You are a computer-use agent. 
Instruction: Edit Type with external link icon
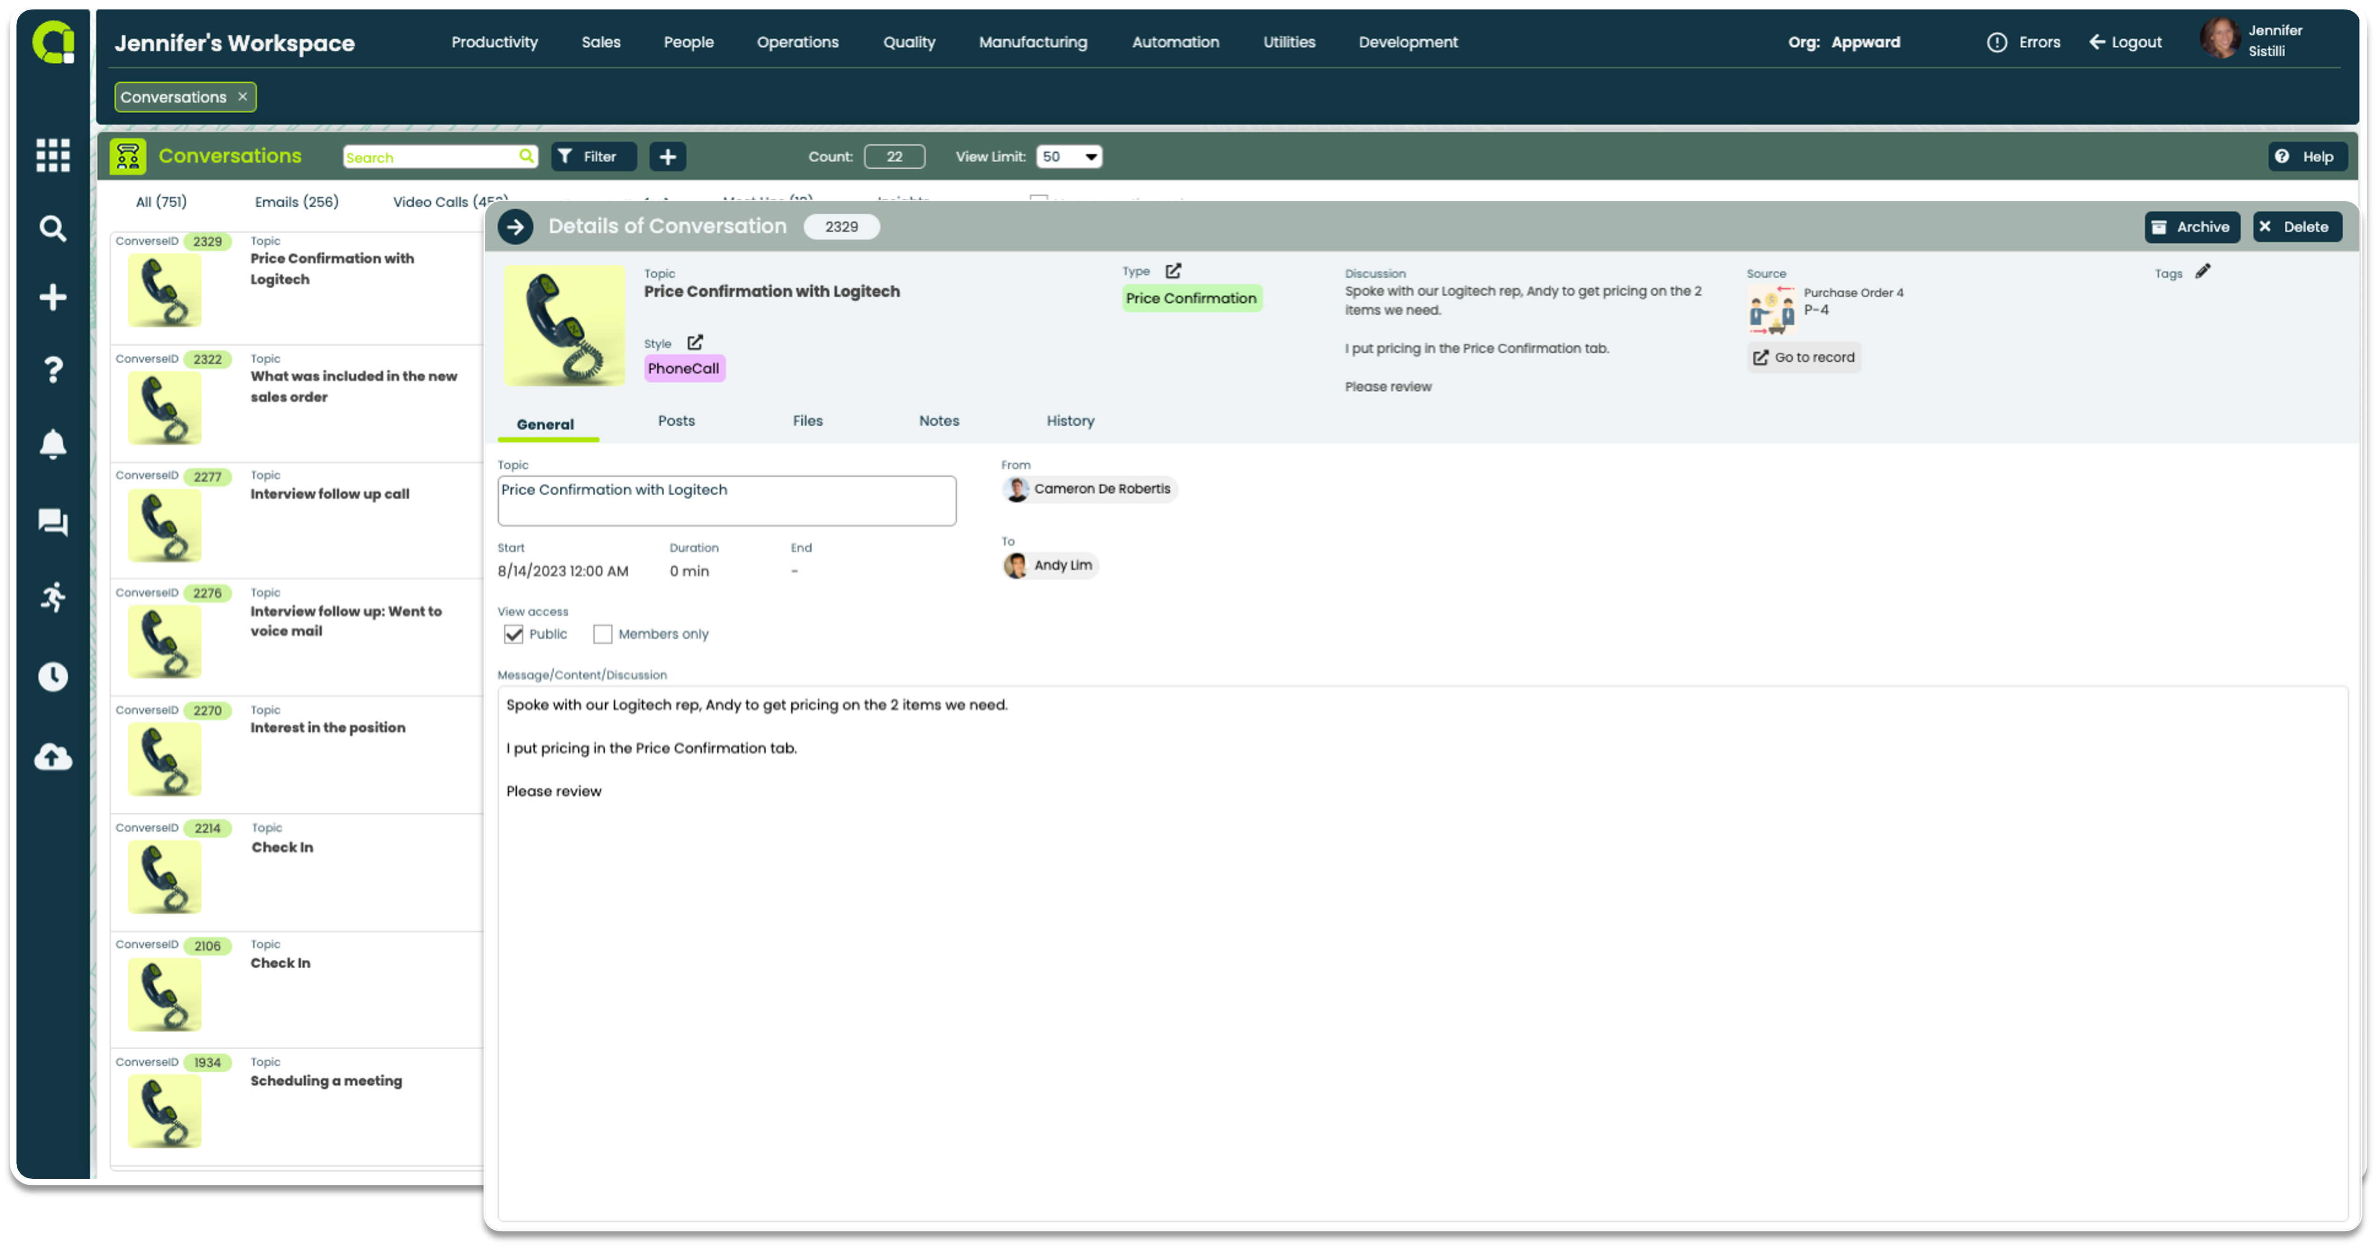pyautogui.click(x=1172, y=270)
